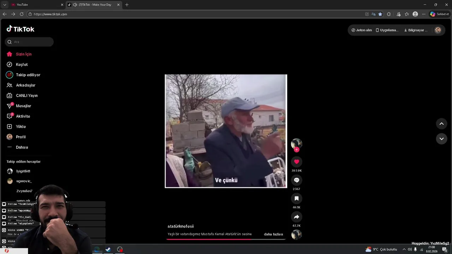Click Jeton alın button
The height and width of the screenshot is (254, 452).
362,30
